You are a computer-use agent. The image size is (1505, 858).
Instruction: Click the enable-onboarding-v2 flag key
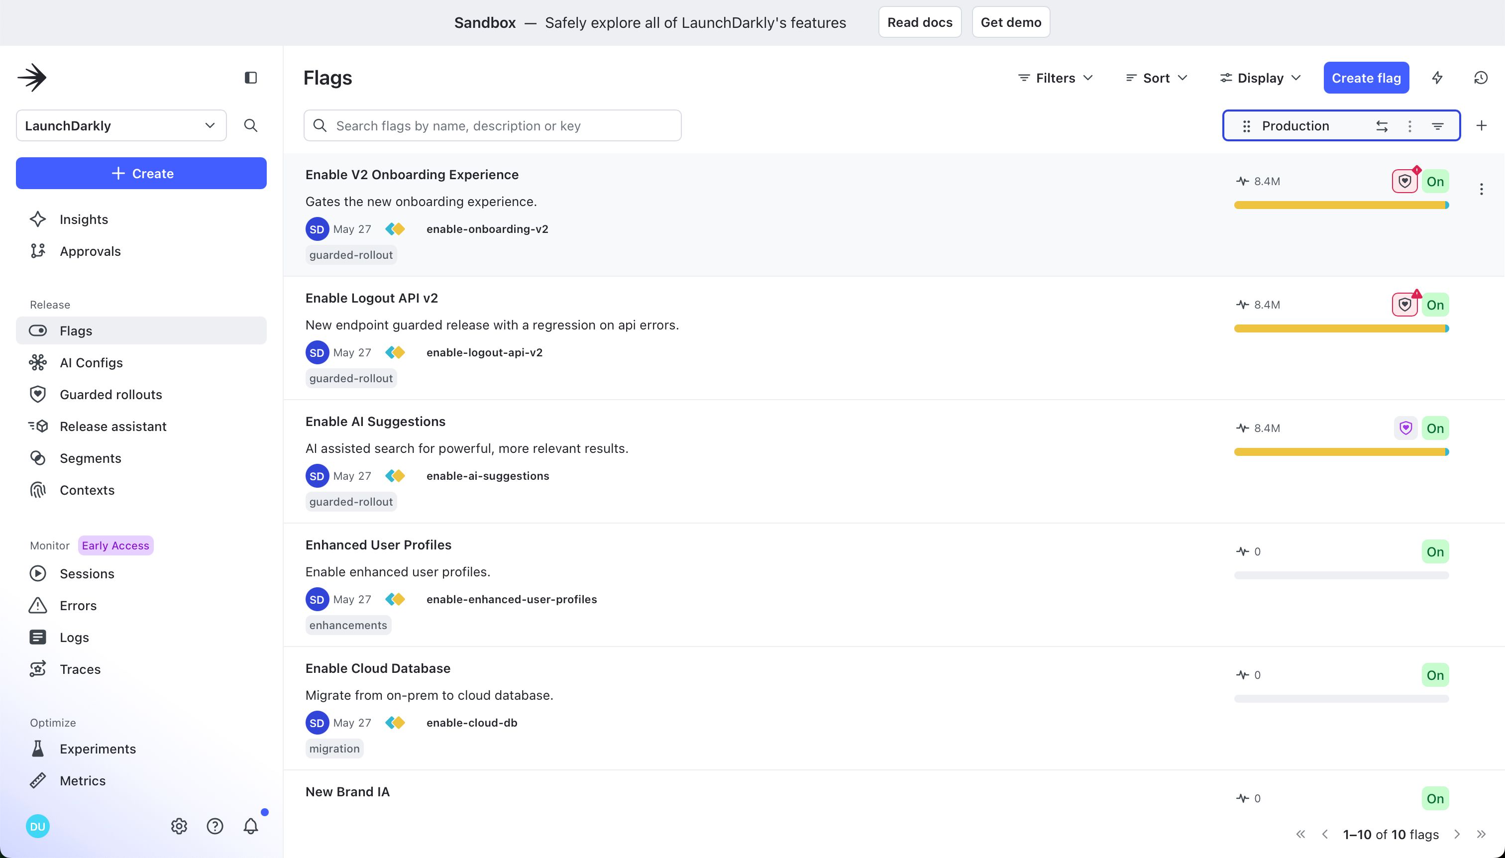(x=487, y=229)
